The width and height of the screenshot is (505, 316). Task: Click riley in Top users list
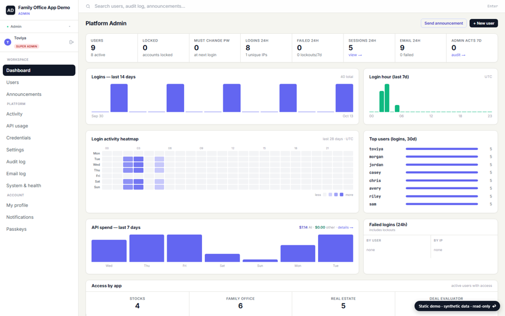(375, 196)
